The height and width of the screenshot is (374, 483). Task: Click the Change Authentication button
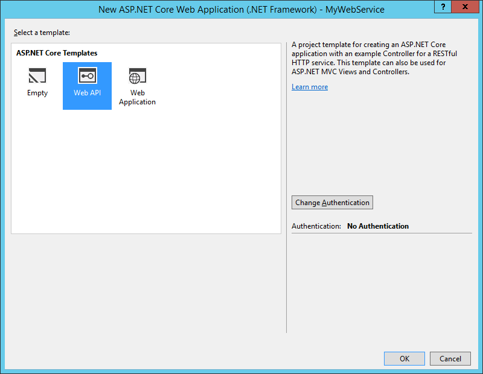pos(332,202)
